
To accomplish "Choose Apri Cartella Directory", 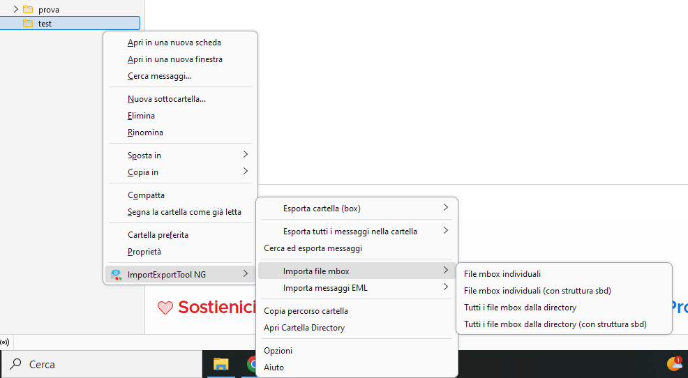I will (357, 328).
